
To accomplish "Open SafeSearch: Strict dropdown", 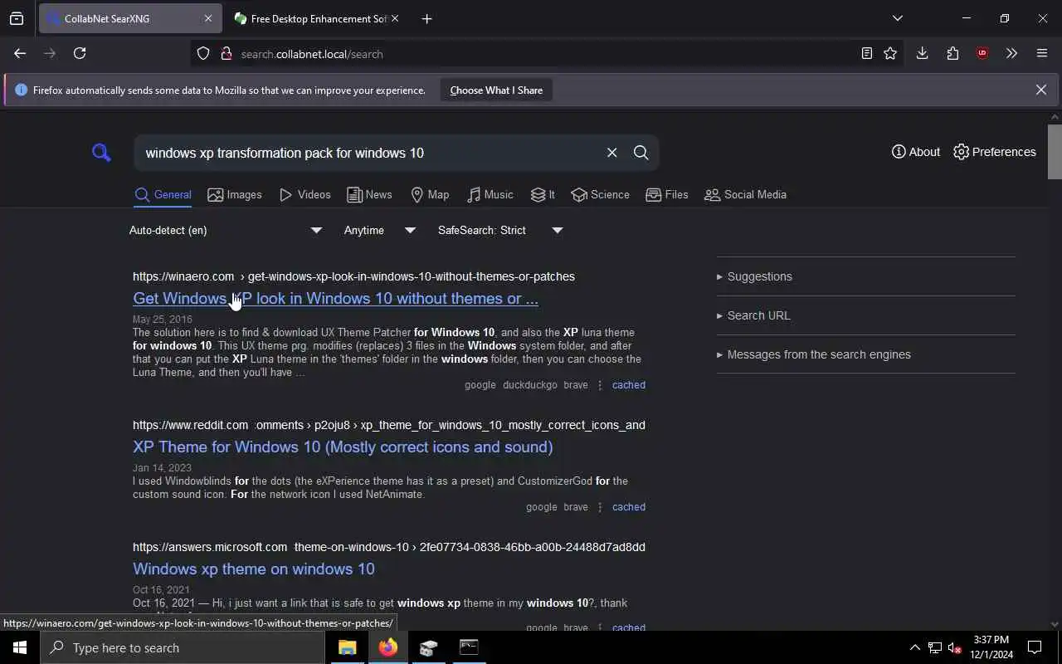I will coord(500,230).
